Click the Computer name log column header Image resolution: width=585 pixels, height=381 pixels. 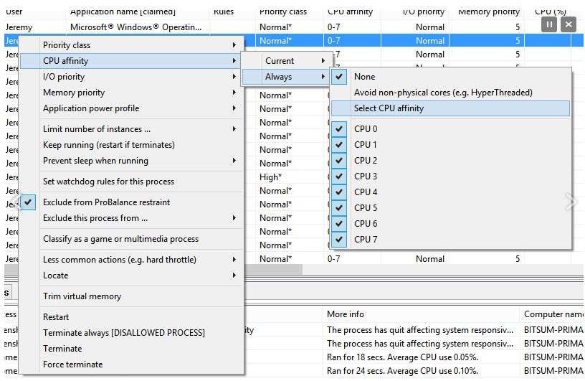[553, 314]
